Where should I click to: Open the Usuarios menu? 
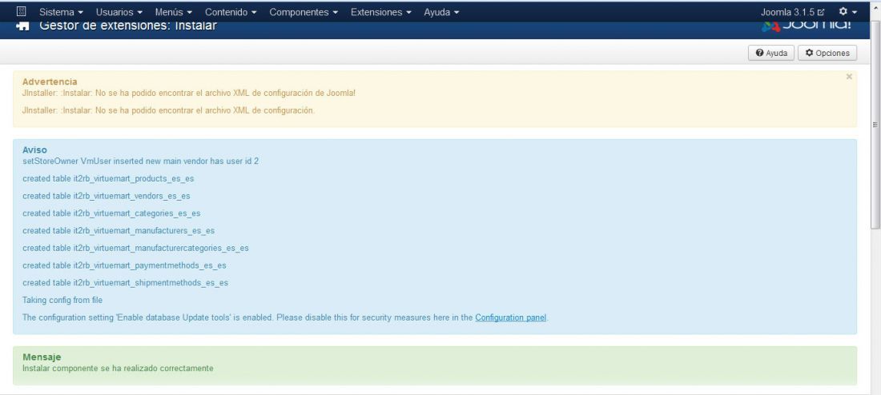coord(119,12)
